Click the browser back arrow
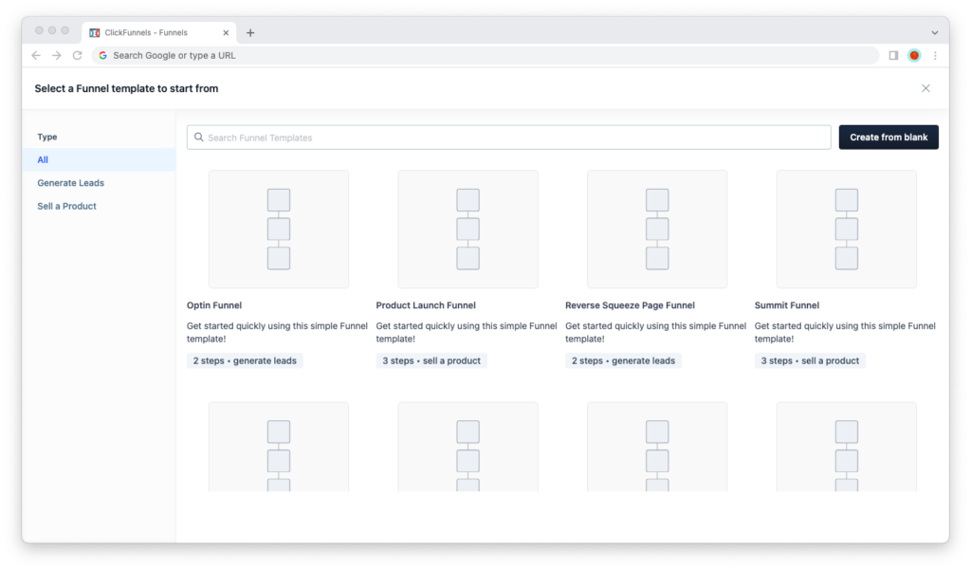This screenshot has height=570, width=971. click(36, 55)
